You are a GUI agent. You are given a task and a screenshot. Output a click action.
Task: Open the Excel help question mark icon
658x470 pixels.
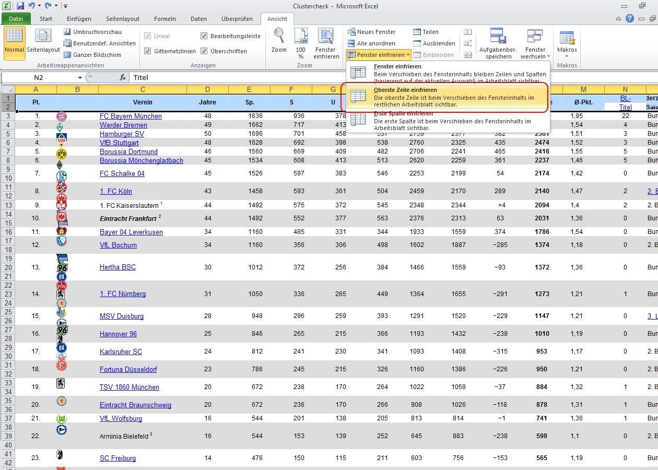pos(630,19)
